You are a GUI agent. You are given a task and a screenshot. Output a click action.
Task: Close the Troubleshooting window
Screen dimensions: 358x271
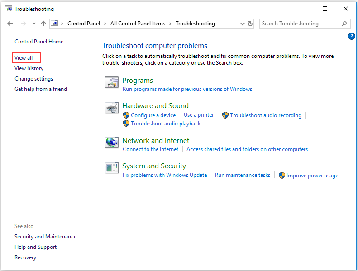click(x=346, y=9)
